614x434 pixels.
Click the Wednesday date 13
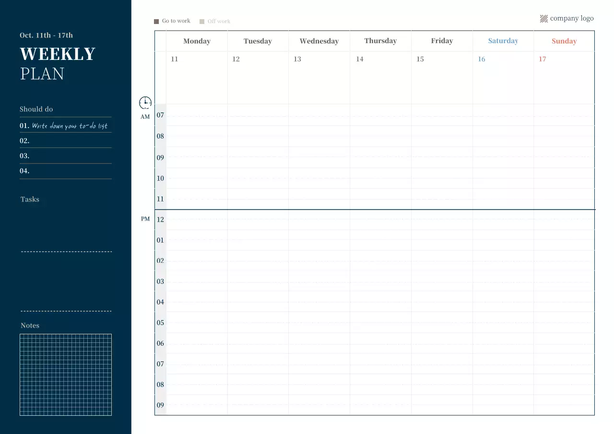(297, 59)
